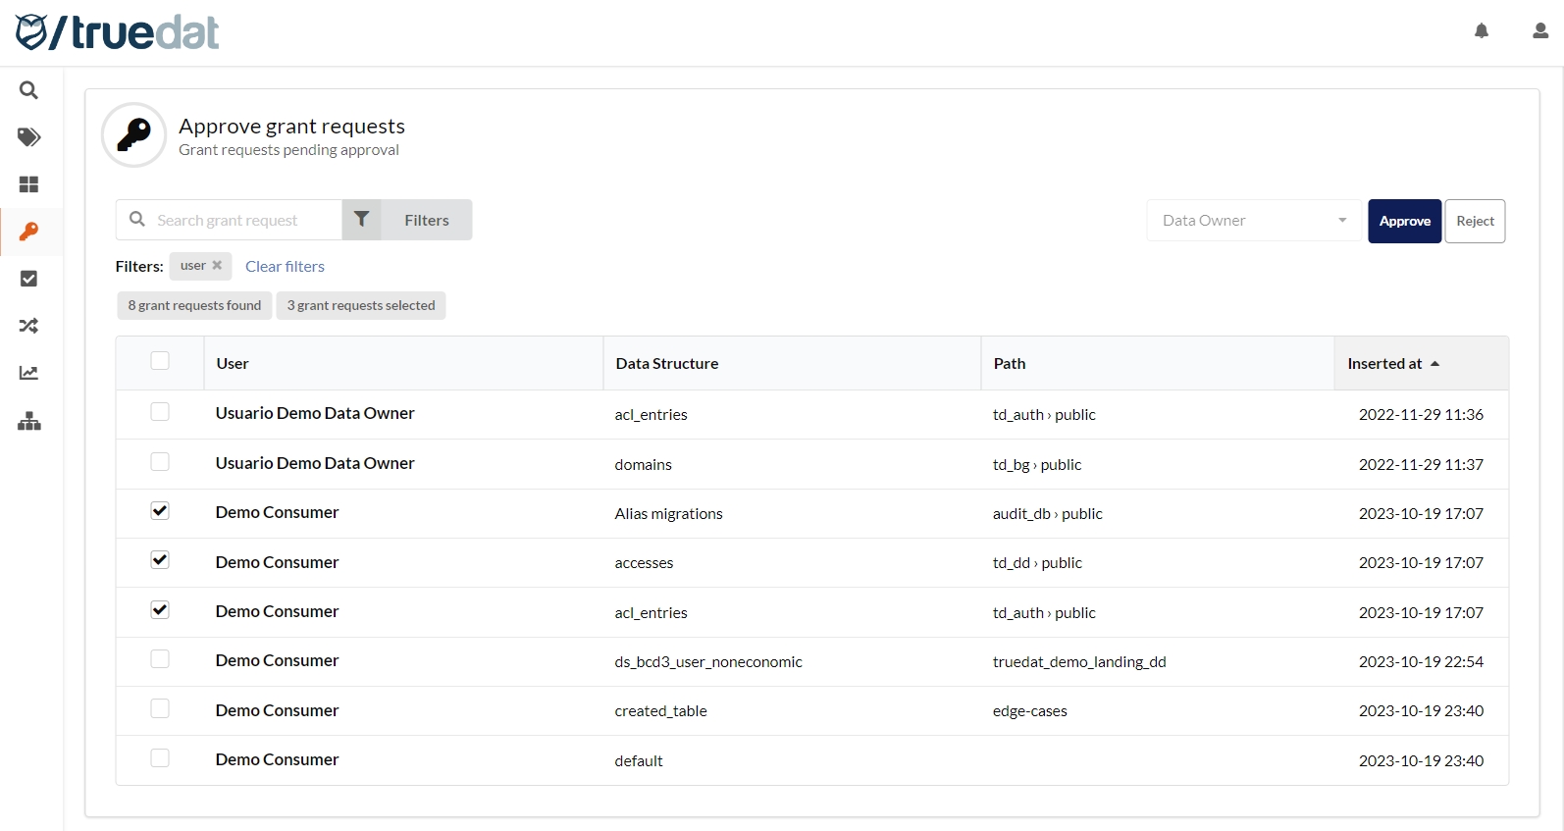
Task: Open the hierarchy sitemap icon in sidebar
Action: point(29,422)
